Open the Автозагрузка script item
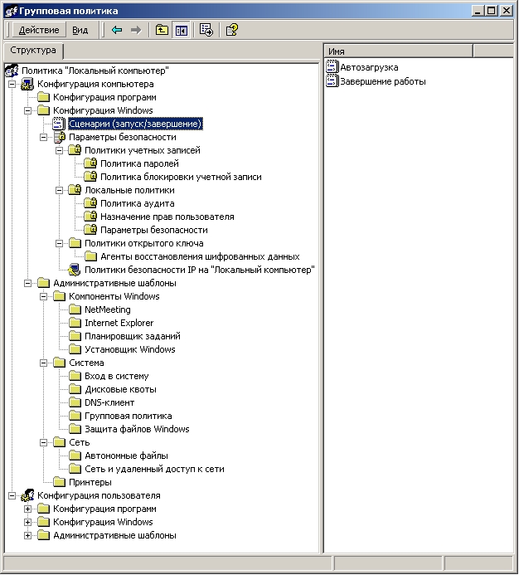 click(x=369, y=67)
